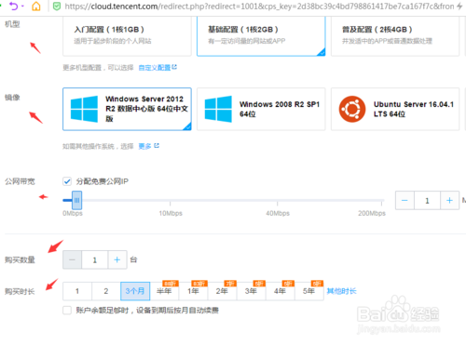
Task: Click the 机型 section label
Action: click(x=12, y=24)
